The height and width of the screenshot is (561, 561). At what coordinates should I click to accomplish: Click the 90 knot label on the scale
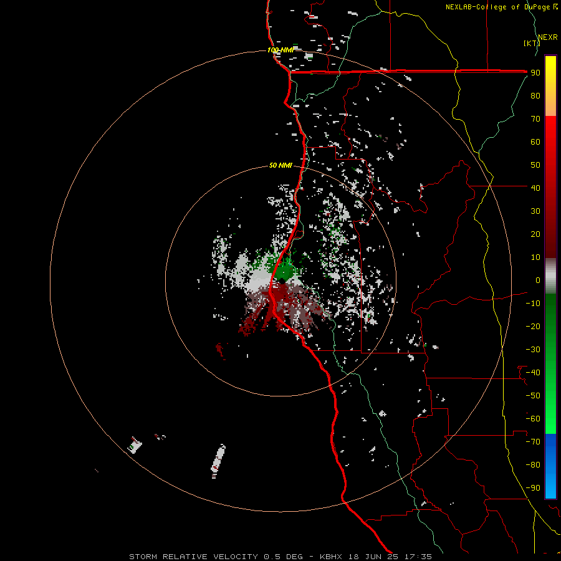[535, 73]
